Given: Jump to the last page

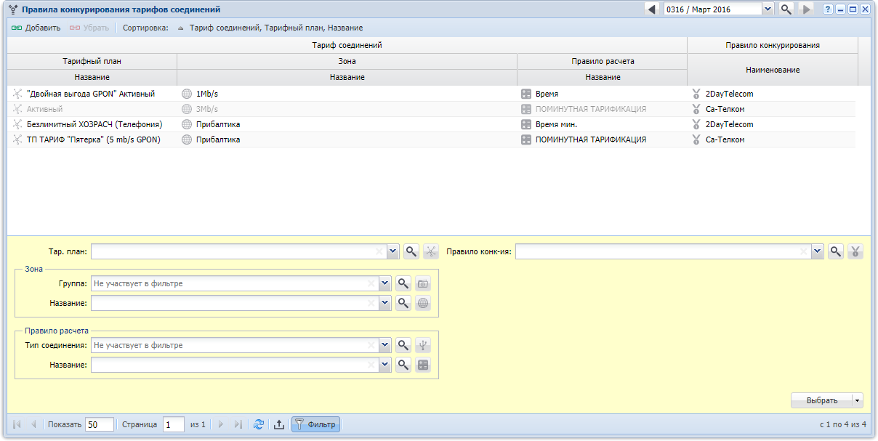Looking at the screenshot, I should click(238, 425).
